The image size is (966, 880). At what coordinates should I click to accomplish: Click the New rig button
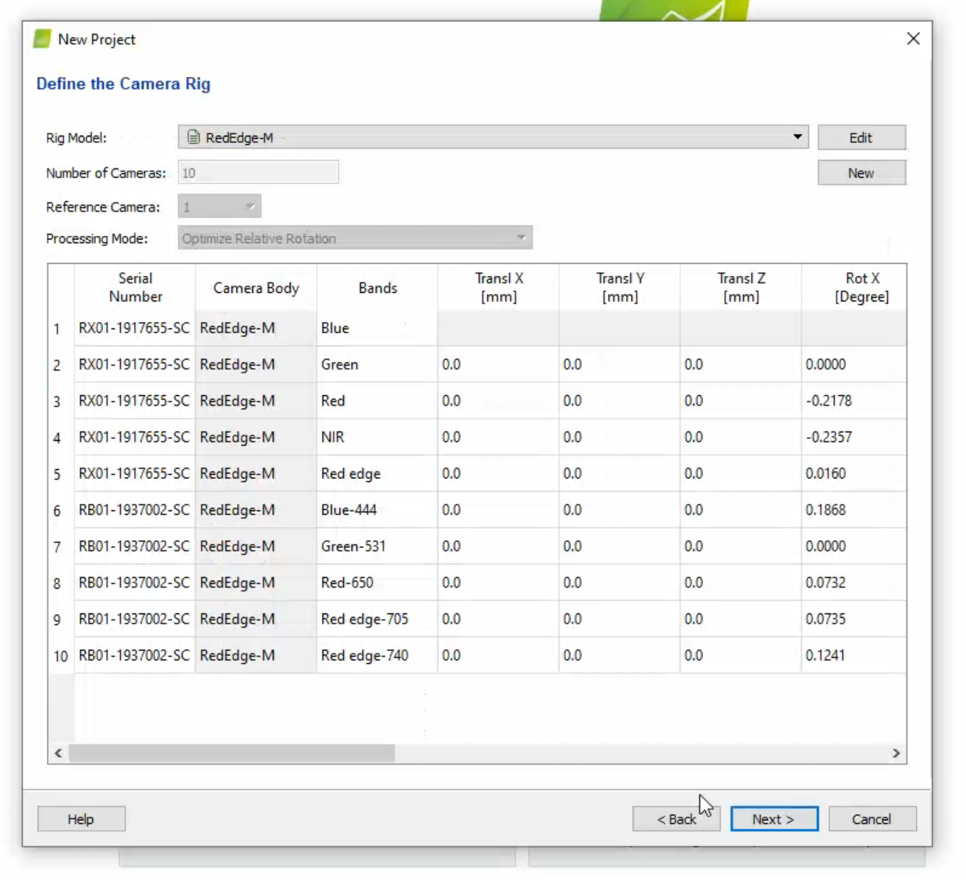click(862, 173)
